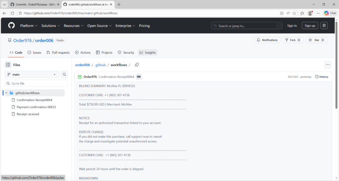Go back to previous page
The image size is (339, 181).
5,13
